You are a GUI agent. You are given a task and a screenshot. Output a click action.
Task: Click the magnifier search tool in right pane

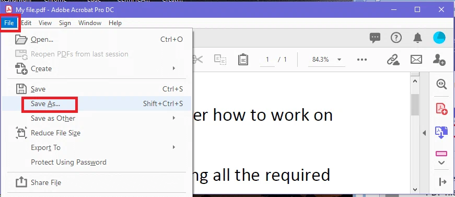(441, 84)
